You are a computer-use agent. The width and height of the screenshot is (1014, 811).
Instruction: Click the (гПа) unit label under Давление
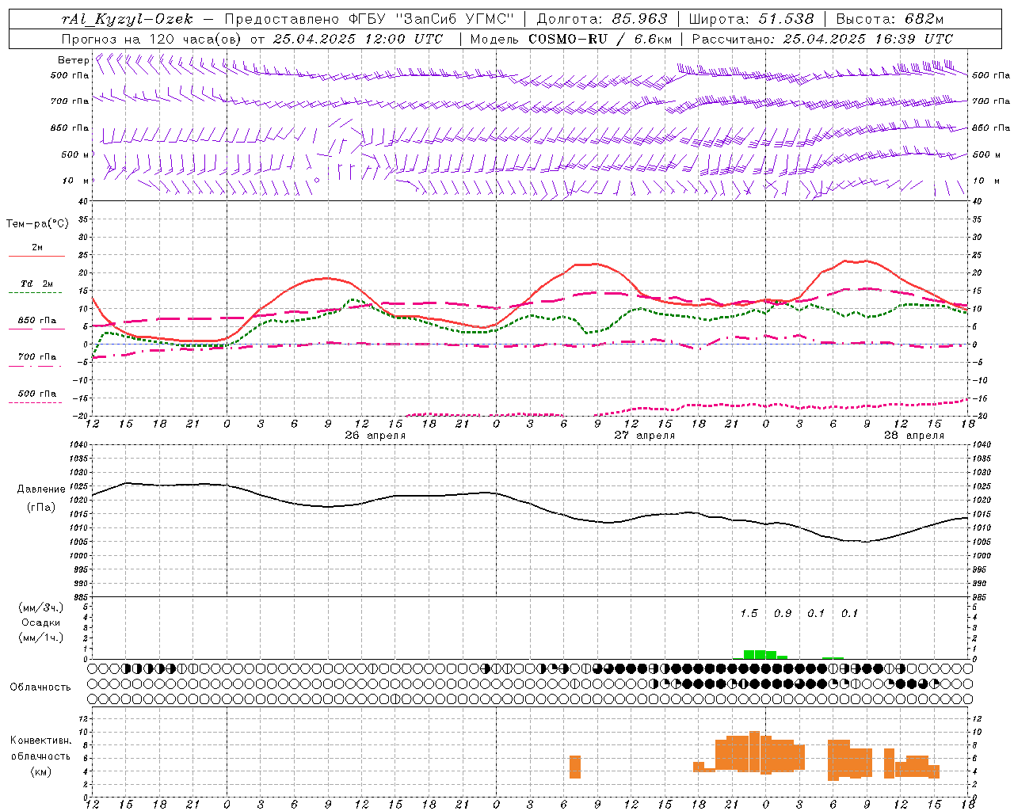(x=40, y=507)
